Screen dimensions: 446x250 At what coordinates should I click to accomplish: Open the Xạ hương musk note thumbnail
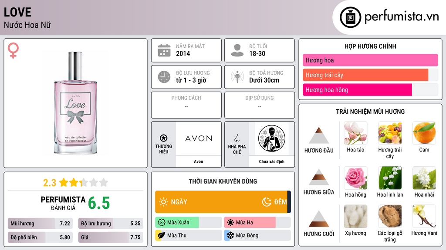point(355,216)
